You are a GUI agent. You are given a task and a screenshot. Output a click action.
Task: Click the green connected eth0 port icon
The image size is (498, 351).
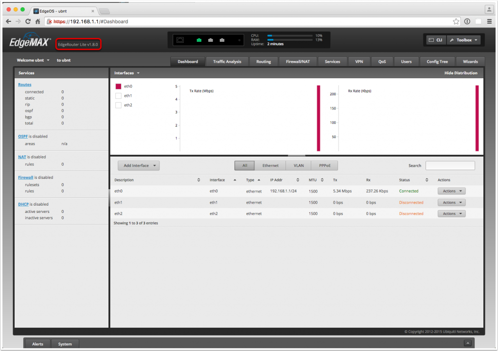click(199, 40)
